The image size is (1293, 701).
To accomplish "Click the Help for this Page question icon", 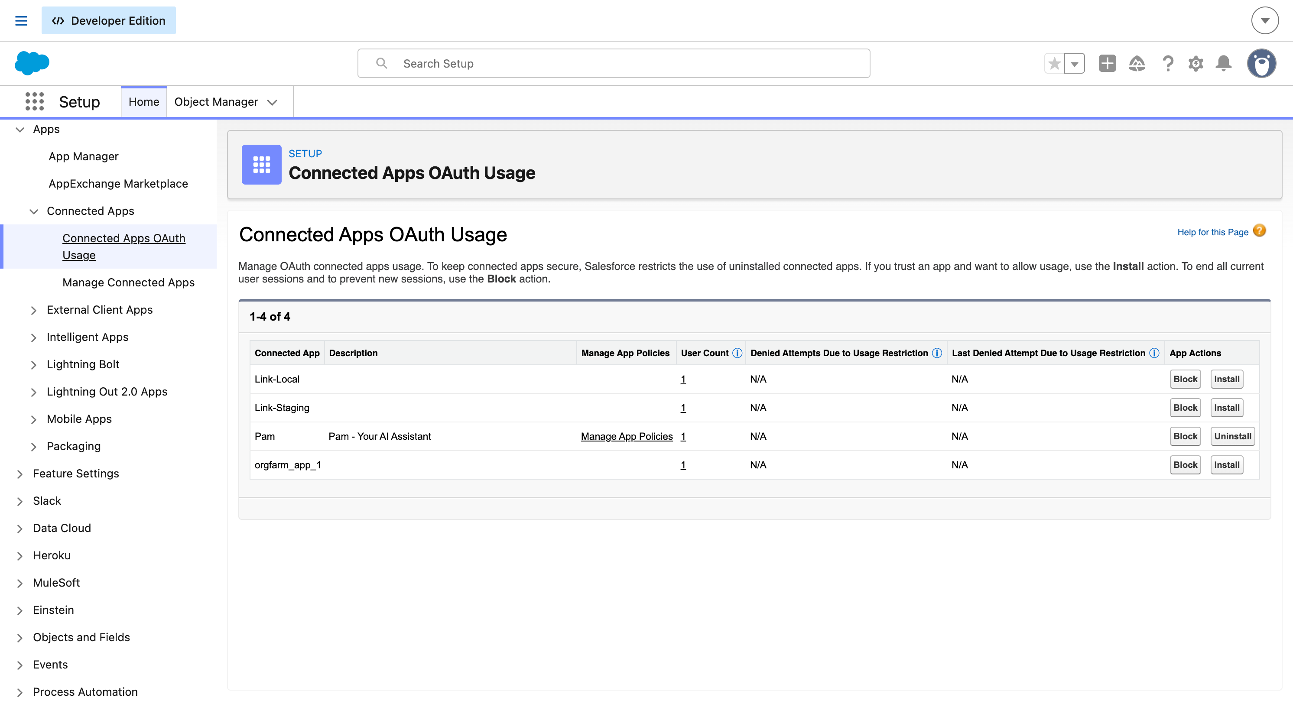I will [1259, 230].
